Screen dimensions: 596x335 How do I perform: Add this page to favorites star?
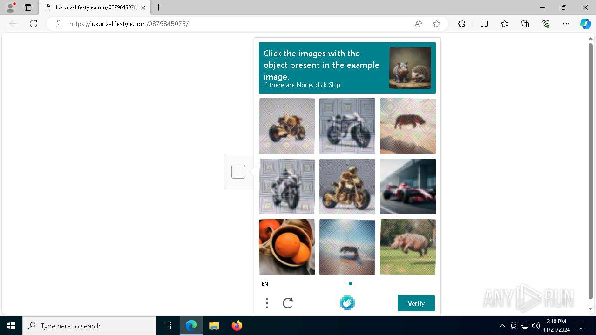(x=437, y=24)
